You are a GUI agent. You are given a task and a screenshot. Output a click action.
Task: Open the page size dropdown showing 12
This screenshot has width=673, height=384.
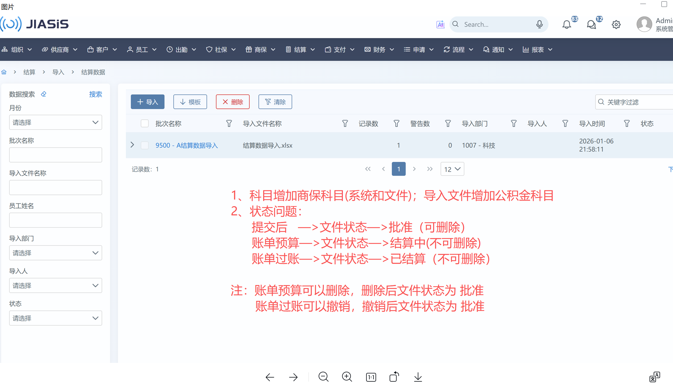pos(452,169)
